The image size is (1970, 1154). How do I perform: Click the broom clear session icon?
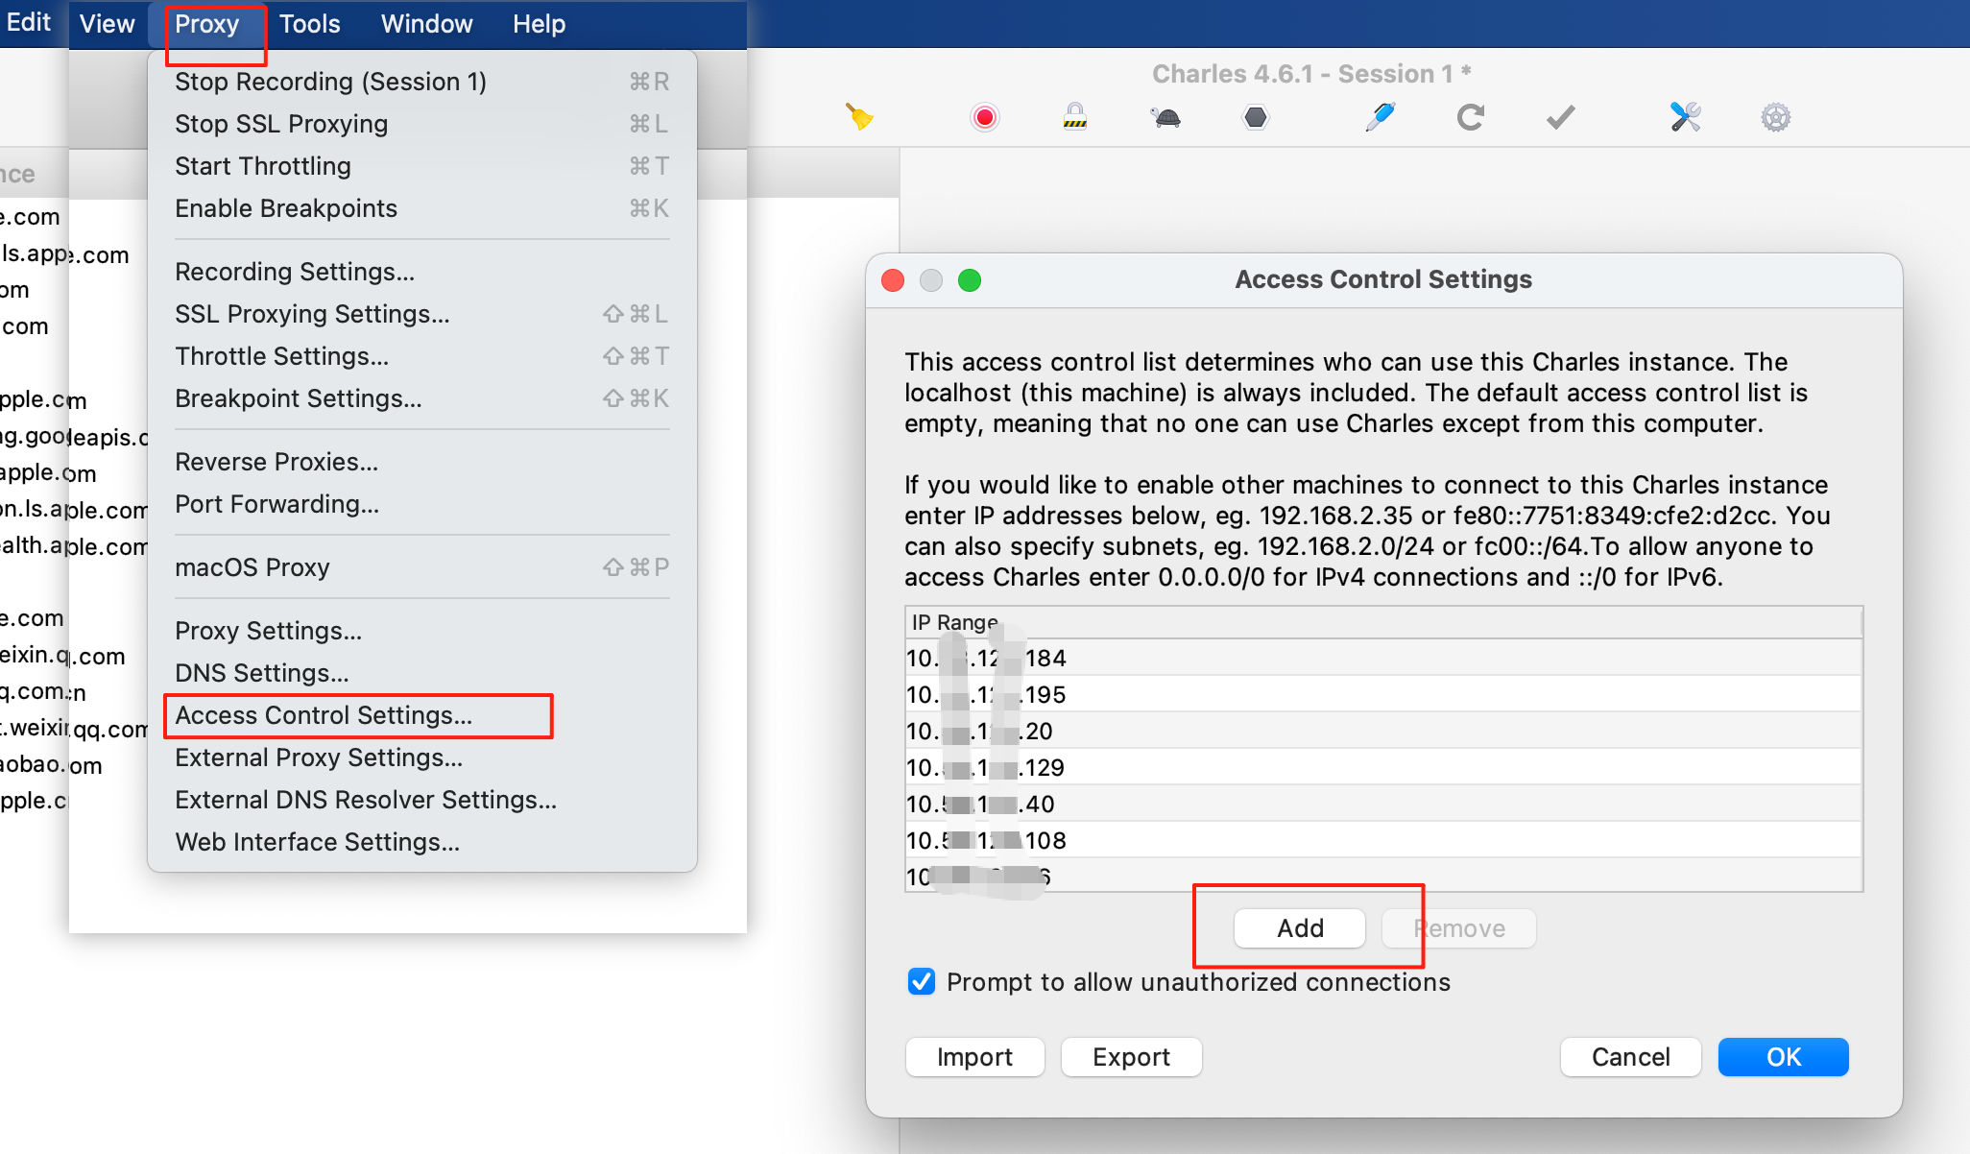(x=859, y=117)
